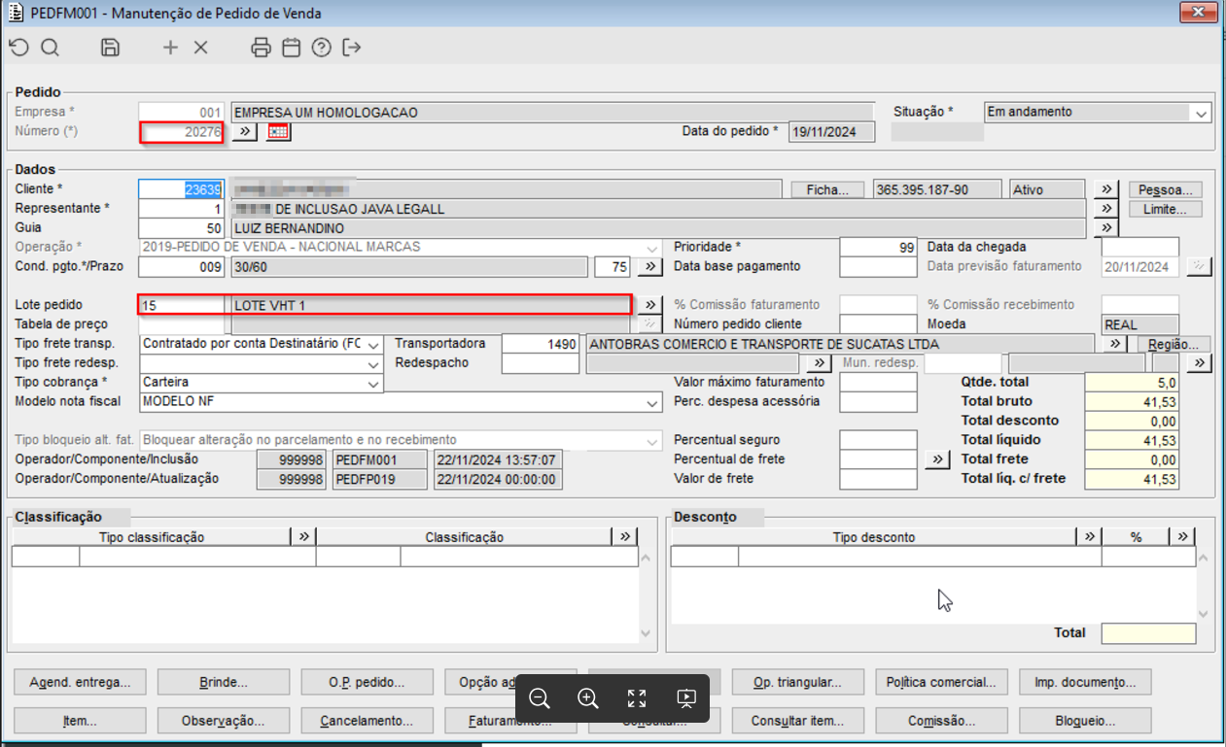Viewport: 1226px width, 747px height.
Task: Click the Brinde... button
Action: [x=223, y=682]
